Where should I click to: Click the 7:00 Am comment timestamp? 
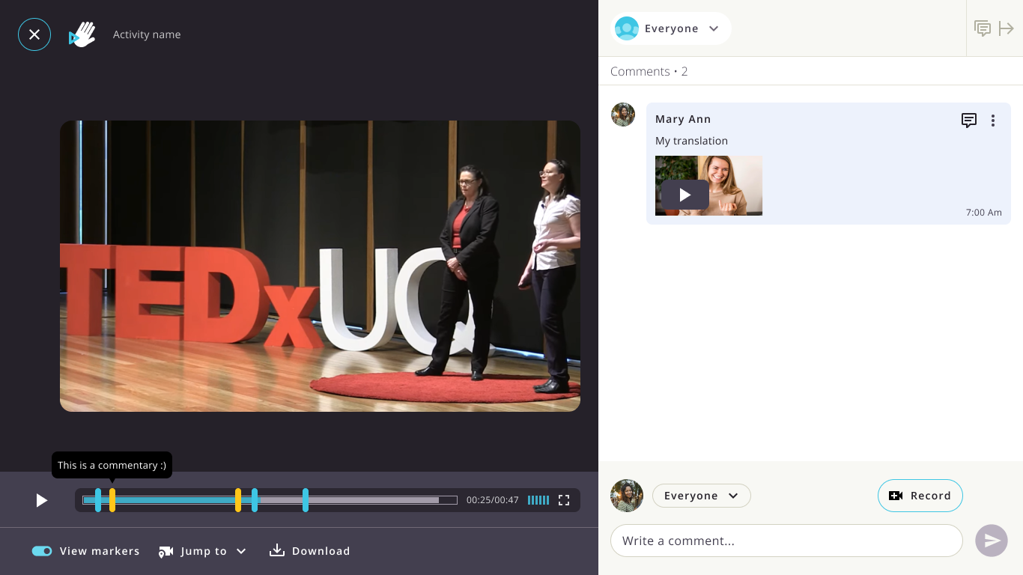(984, 213)
